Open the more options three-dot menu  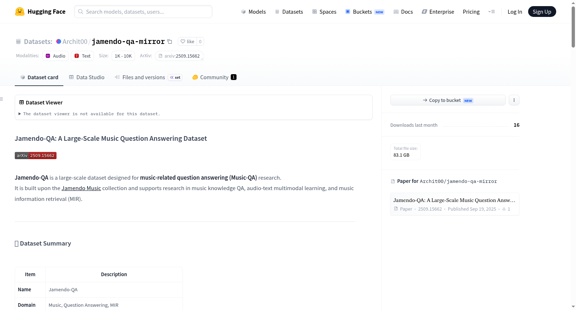coord(514,100)
